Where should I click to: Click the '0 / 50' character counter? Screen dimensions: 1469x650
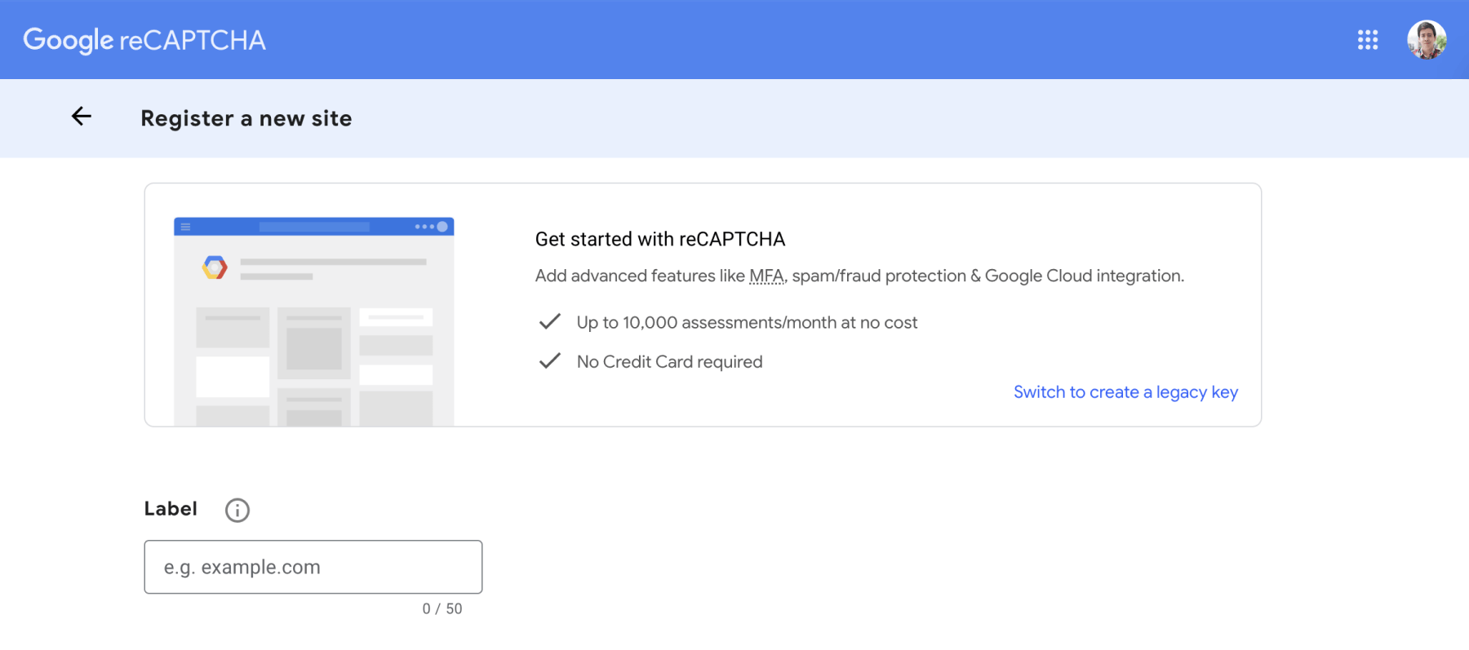click(442, 609)
